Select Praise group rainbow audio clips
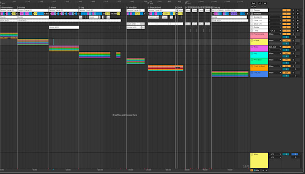 tap(33, 42)
